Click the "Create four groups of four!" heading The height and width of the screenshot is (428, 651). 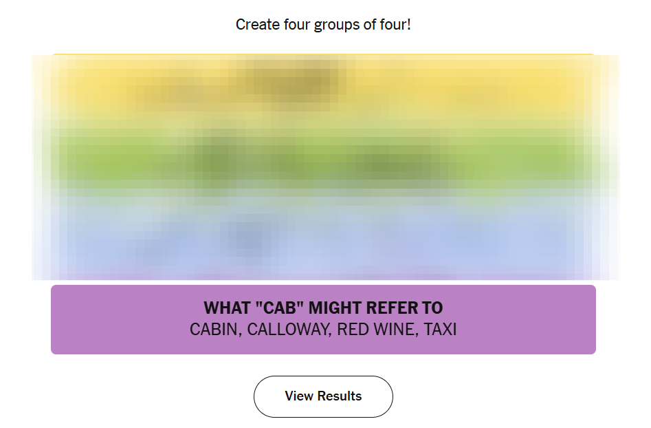point(323,25)
